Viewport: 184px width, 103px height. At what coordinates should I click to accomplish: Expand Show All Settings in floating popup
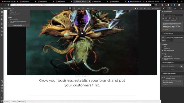pyautogui.click(x=18, y=25)
